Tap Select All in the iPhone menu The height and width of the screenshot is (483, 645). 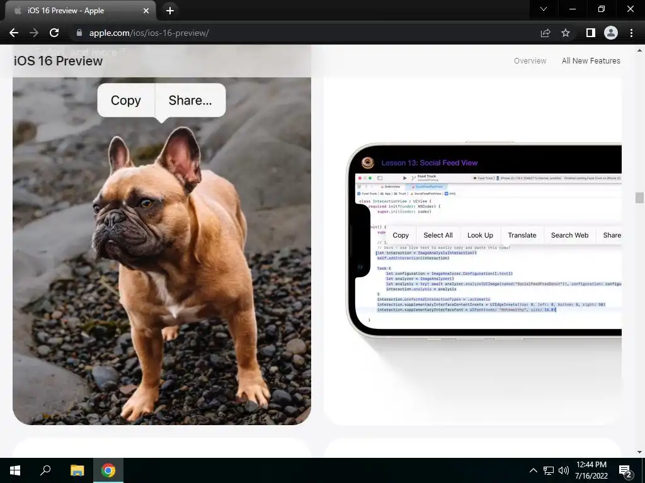tap(438, 235)
